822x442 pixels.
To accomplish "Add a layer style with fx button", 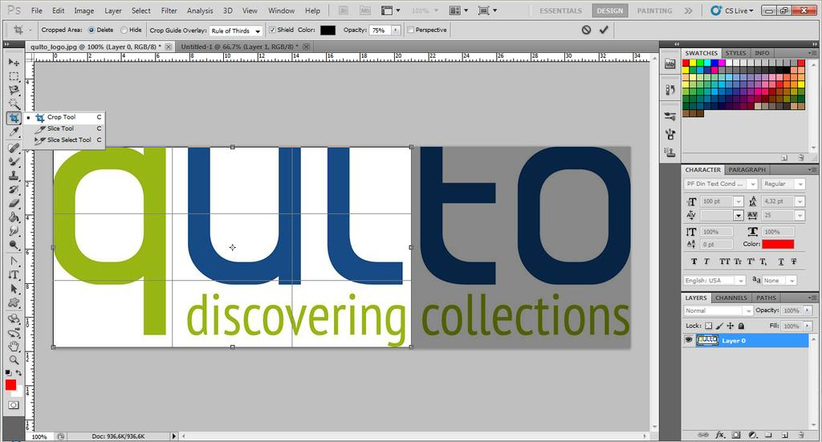I will 720,435.
